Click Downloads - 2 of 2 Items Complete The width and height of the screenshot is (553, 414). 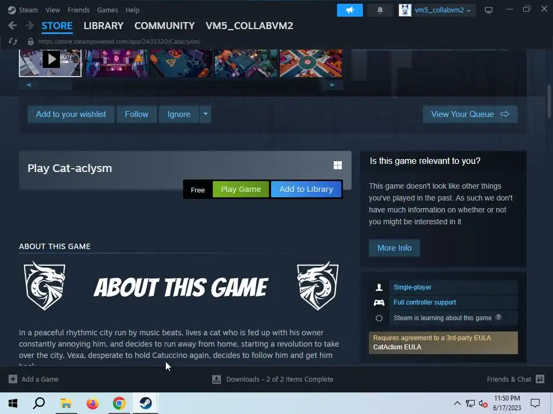[x=280, y=379]
